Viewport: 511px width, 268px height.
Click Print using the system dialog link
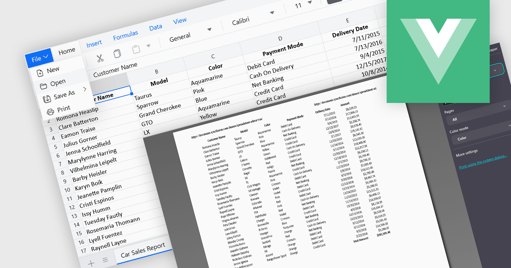tap(482, 162)
